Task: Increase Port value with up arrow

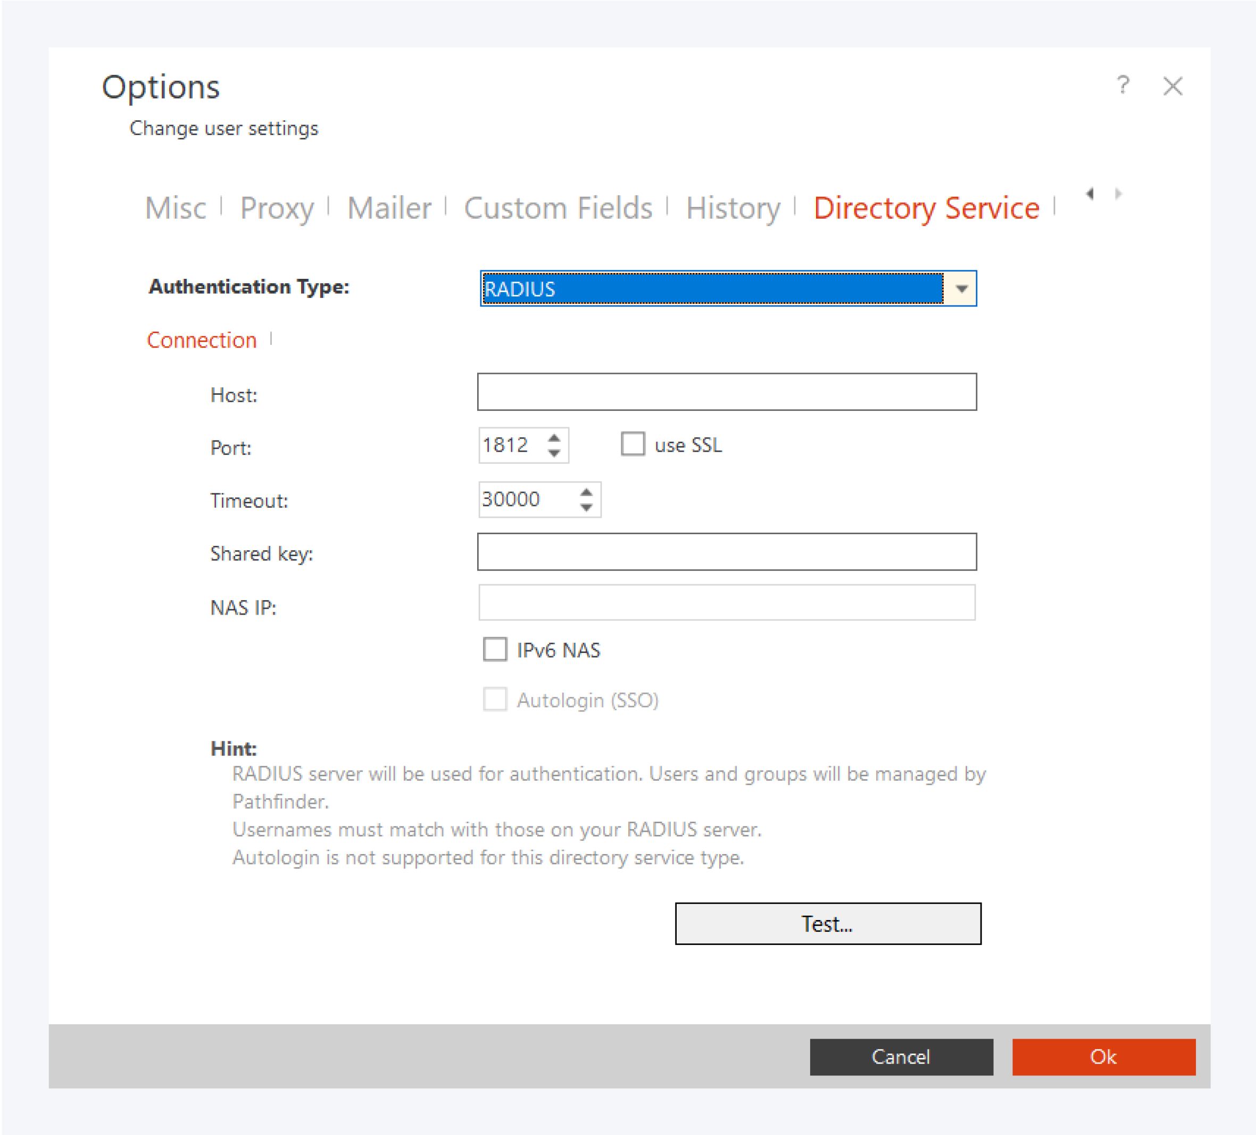Action: [554, 437]
